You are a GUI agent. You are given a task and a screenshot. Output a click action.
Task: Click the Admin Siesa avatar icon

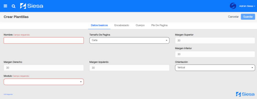233,6
